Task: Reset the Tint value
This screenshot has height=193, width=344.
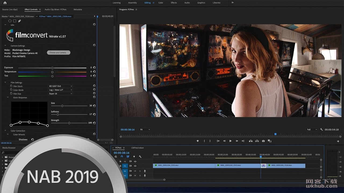Action: click(94, 76)
